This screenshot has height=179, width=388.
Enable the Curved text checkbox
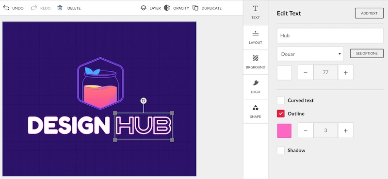(x=281, y=100)
